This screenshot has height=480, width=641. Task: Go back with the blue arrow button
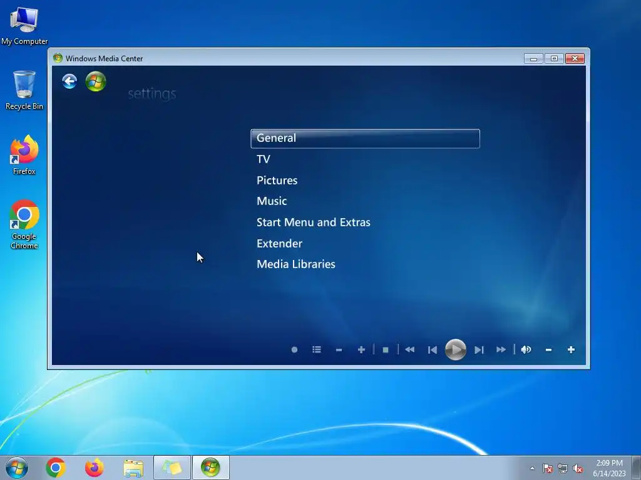[x=69, y=81]
